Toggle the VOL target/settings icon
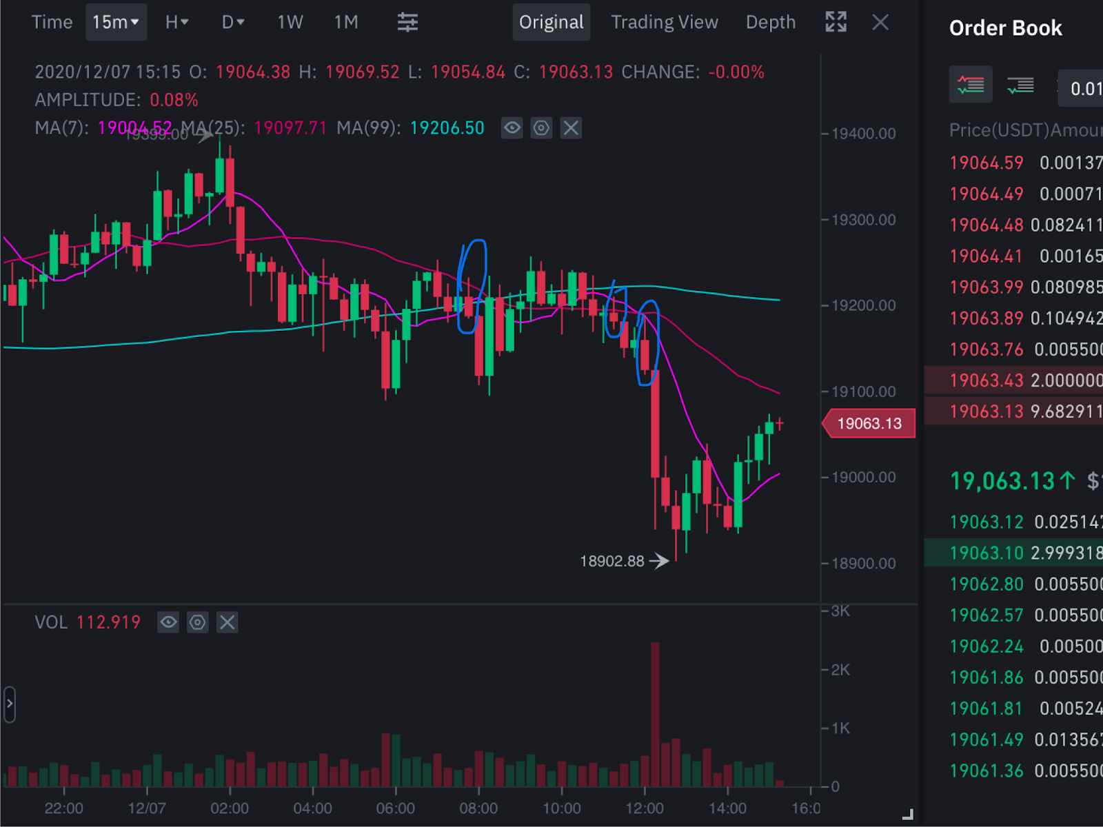 pyautogui.click(x=197, y=622)
